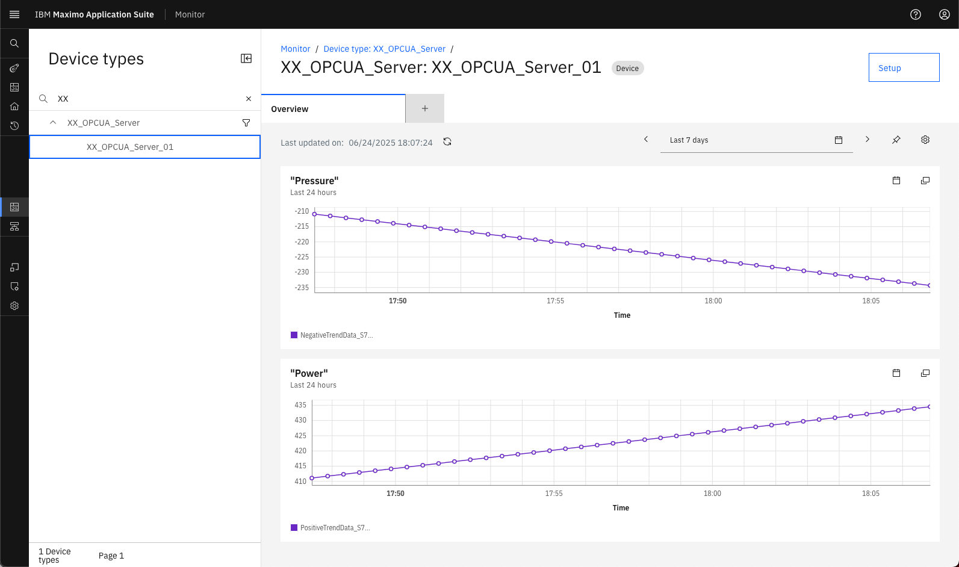
Task: Go to next time range
Action: pos(867,140)
